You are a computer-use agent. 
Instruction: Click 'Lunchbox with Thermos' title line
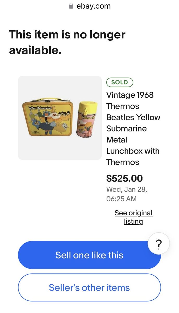[x=133, y=151]
